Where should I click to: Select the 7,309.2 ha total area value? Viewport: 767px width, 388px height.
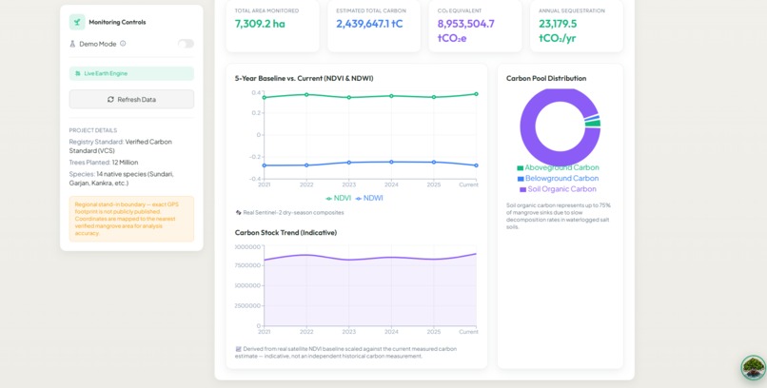(260, 24)
